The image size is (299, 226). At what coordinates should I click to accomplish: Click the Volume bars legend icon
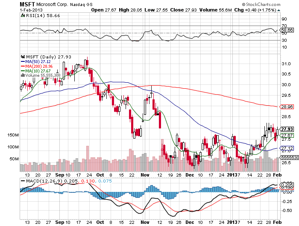click(x=23, y=75)
